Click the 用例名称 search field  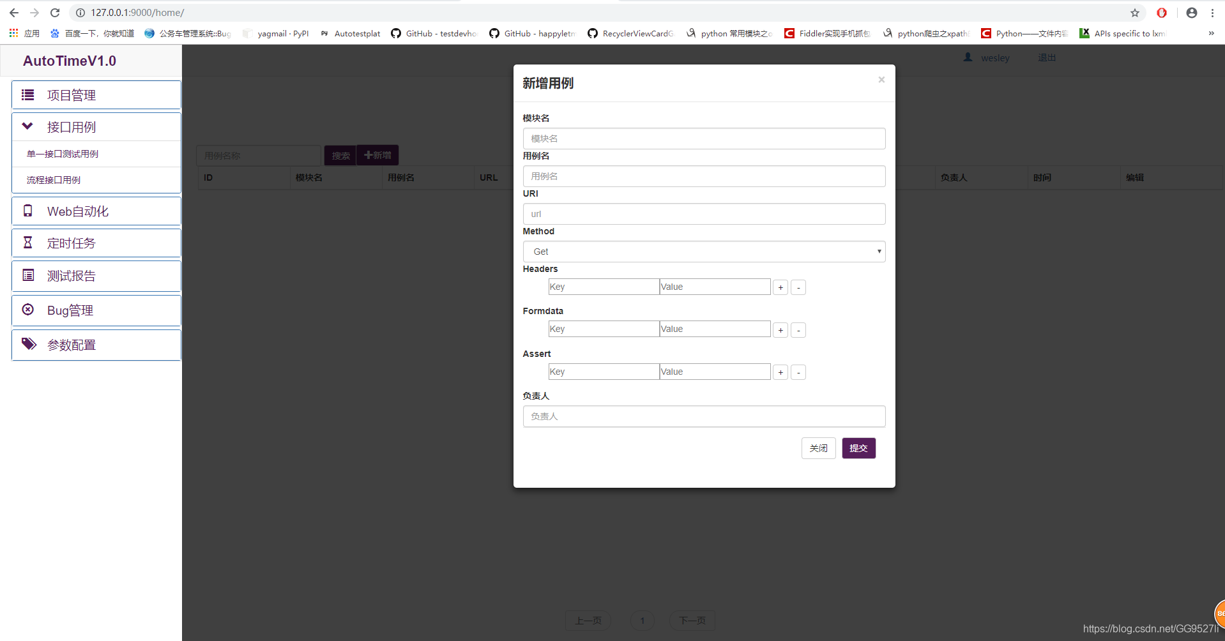point(259,155)
